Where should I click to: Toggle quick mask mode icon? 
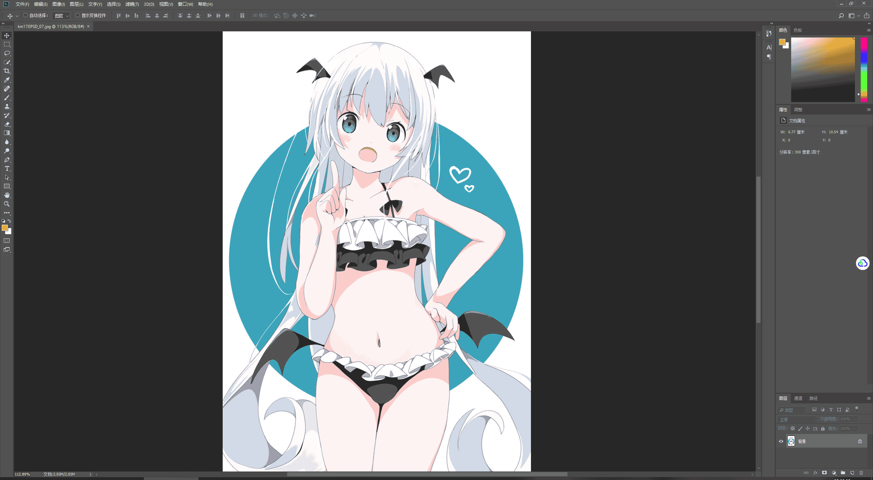(7, 241)
